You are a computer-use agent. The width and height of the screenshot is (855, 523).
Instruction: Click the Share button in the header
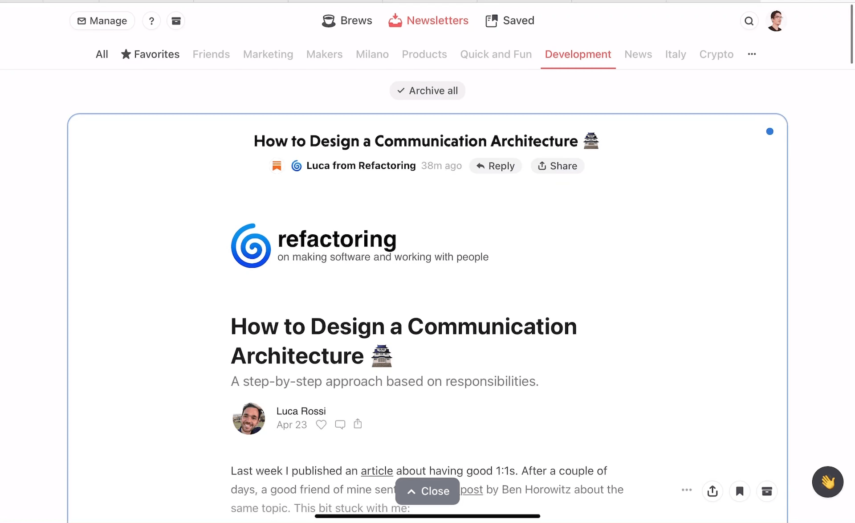point(557,166)
